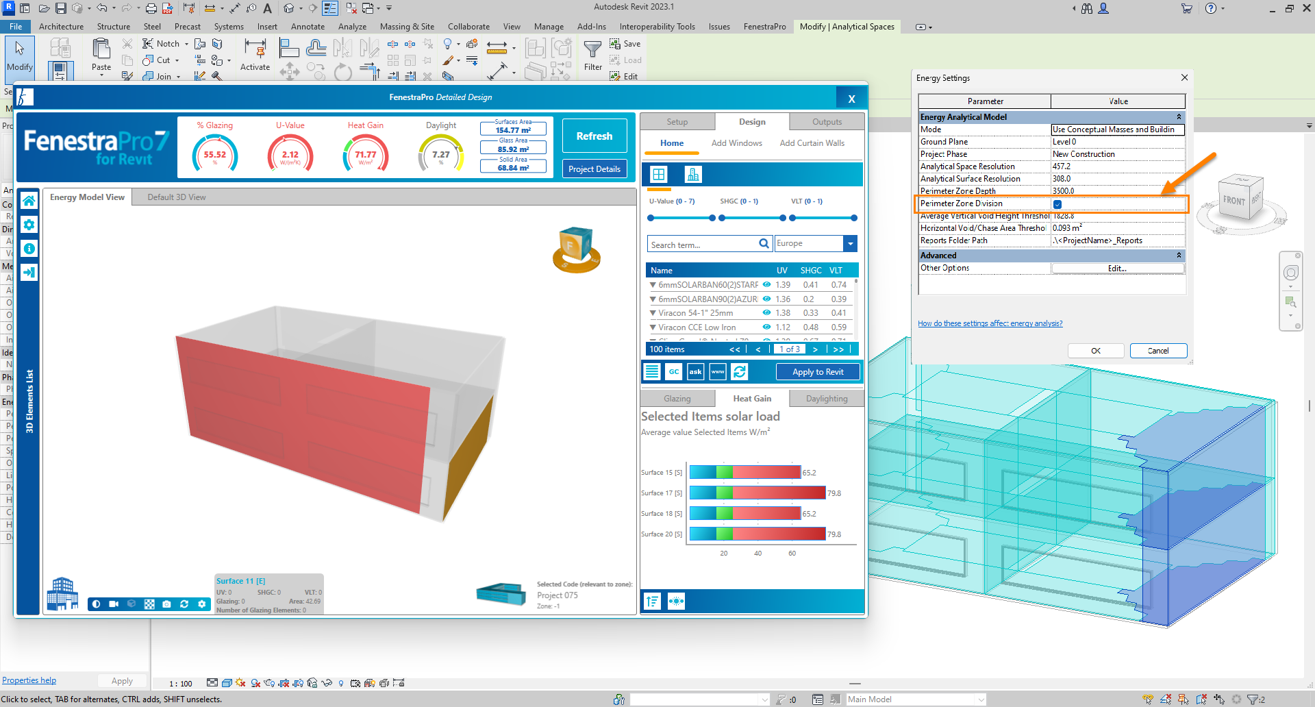Click the GC icon
Screen dimensions: 1315x707
point(674,372)
